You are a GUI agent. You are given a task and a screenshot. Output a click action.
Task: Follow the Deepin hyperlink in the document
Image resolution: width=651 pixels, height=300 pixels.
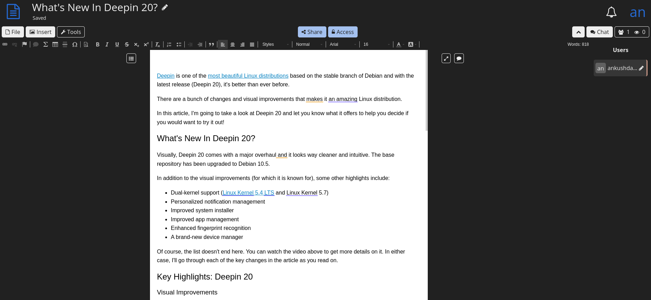click(x=166, y=76)
